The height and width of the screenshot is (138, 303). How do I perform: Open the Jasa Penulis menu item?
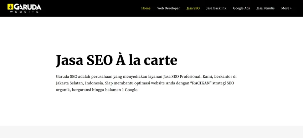pyautogui.click(x=266, y=8)
